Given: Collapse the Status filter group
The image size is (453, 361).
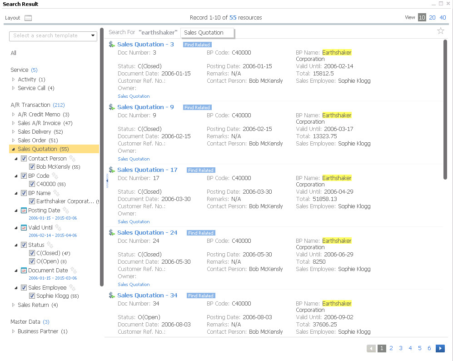Looking at the screenshot, I should (x=15, y=245).
